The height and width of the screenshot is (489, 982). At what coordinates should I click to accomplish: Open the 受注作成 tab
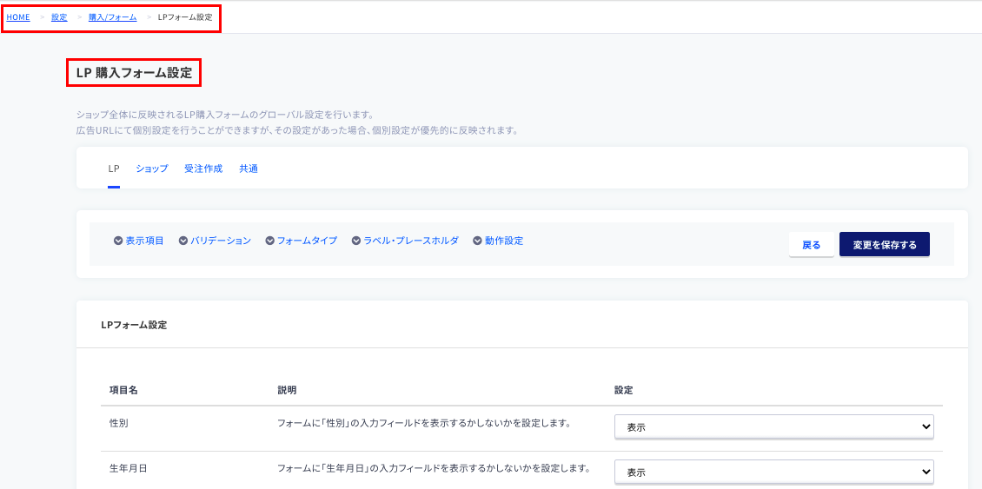(x=203, y=169)
